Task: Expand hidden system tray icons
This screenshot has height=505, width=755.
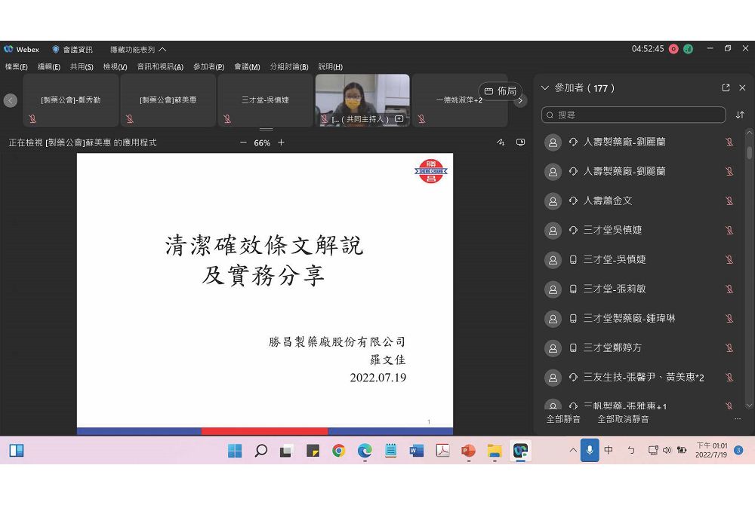Action: [573, 450]
